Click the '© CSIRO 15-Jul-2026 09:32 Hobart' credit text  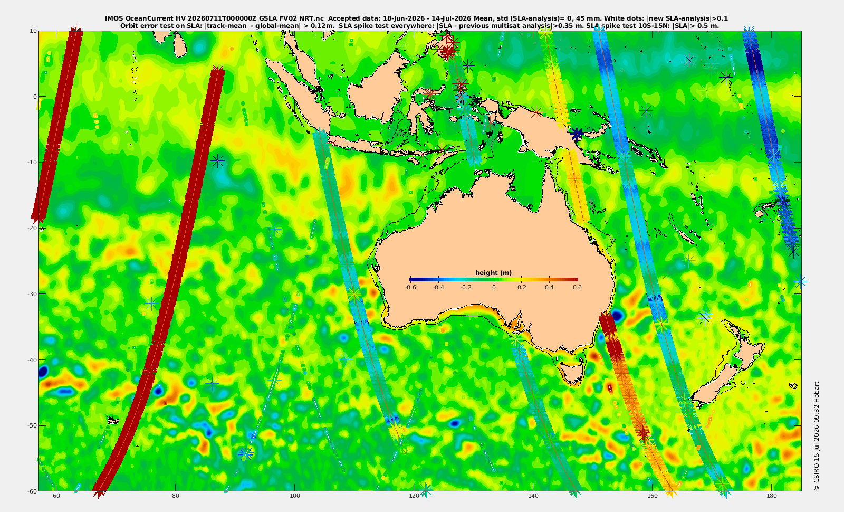click(817, 436)
